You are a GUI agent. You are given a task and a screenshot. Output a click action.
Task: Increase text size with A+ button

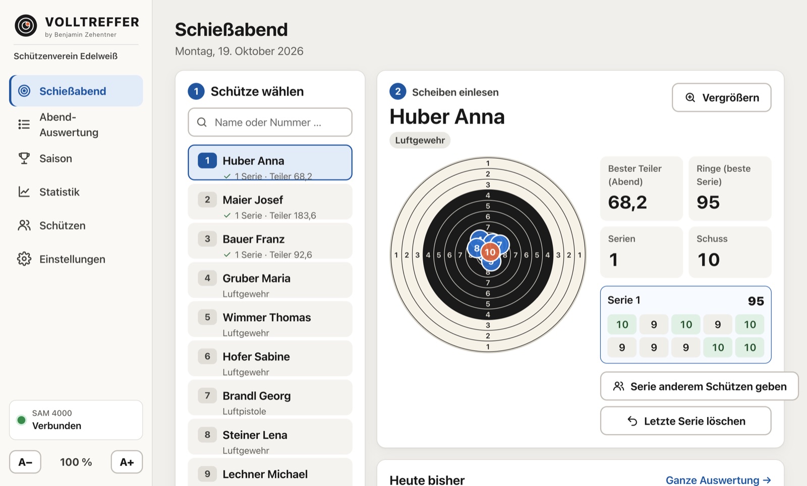point(127,462)
